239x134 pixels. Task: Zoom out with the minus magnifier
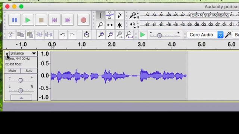111,35
